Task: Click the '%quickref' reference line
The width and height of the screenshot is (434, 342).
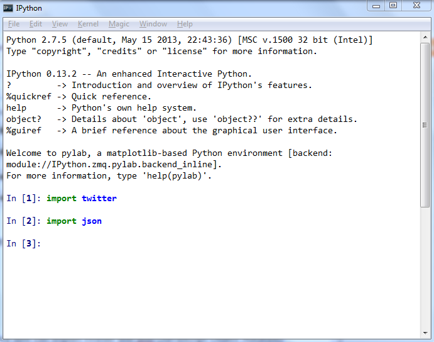Action: tap(79, 97)
